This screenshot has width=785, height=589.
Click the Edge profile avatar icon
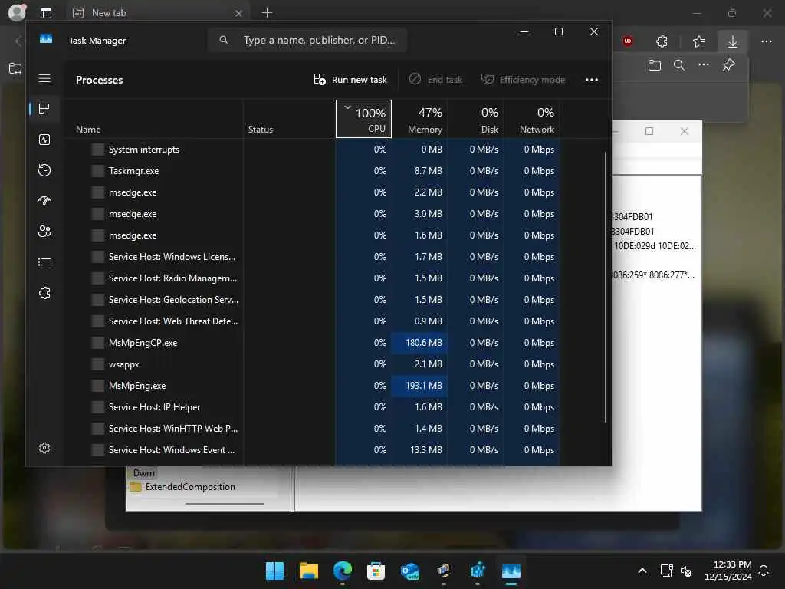[17, 12]
